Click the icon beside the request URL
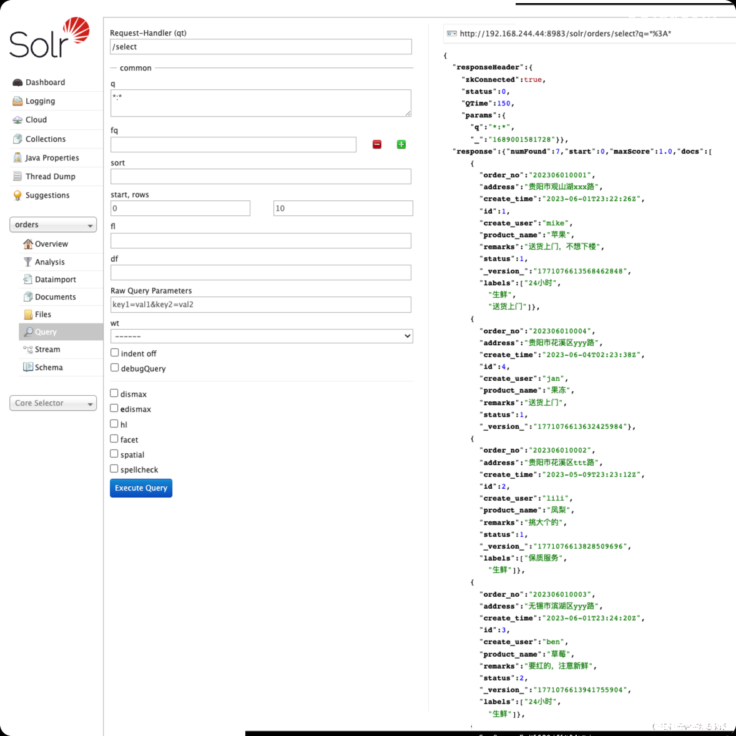The height and width of the screenshot is (736, 736). (452, 33)
